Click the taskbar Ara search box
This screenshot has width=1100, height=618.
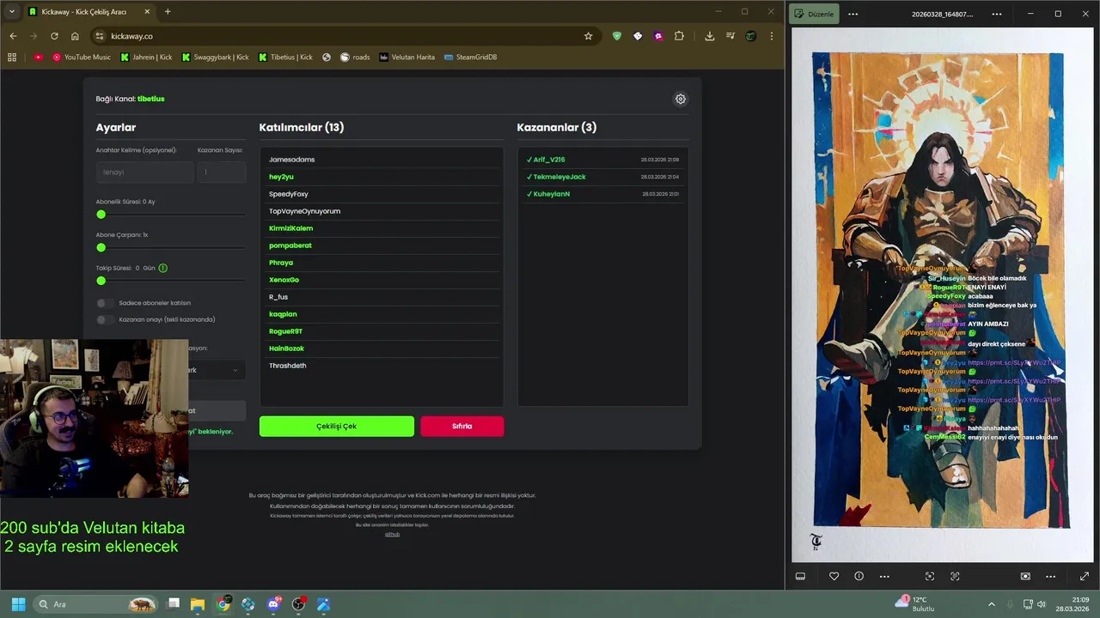click(x=96, y=604)
